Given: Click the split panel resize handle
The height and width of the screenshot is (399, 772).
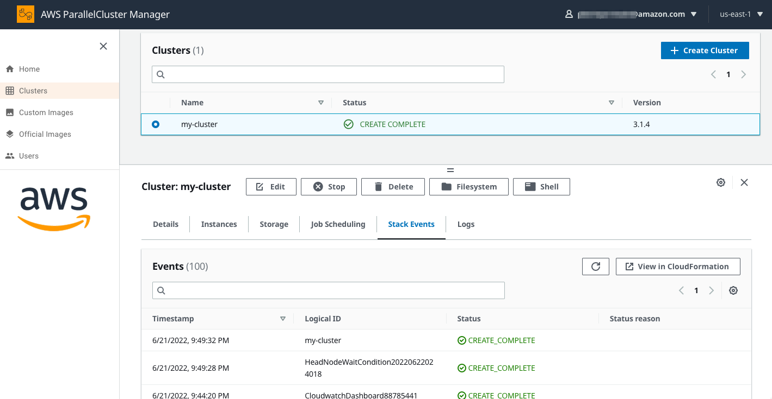Looking at the screenshot, I should (450, 170).
